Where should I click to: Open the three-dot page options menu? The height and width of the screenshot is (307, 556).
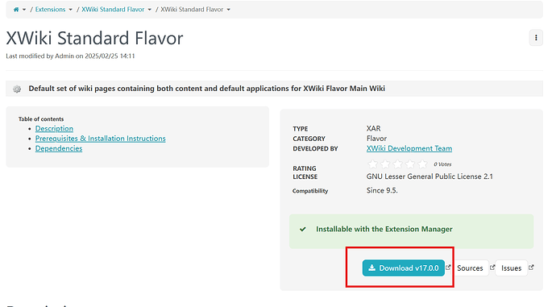tap(536, 38)
